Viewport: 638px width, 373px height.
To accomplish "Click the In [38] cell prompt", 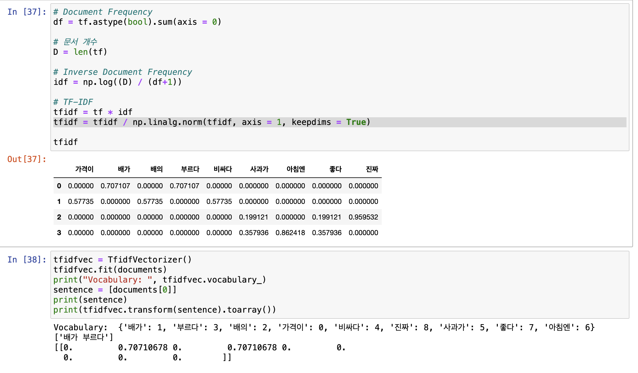I will [x=27, y=260].
